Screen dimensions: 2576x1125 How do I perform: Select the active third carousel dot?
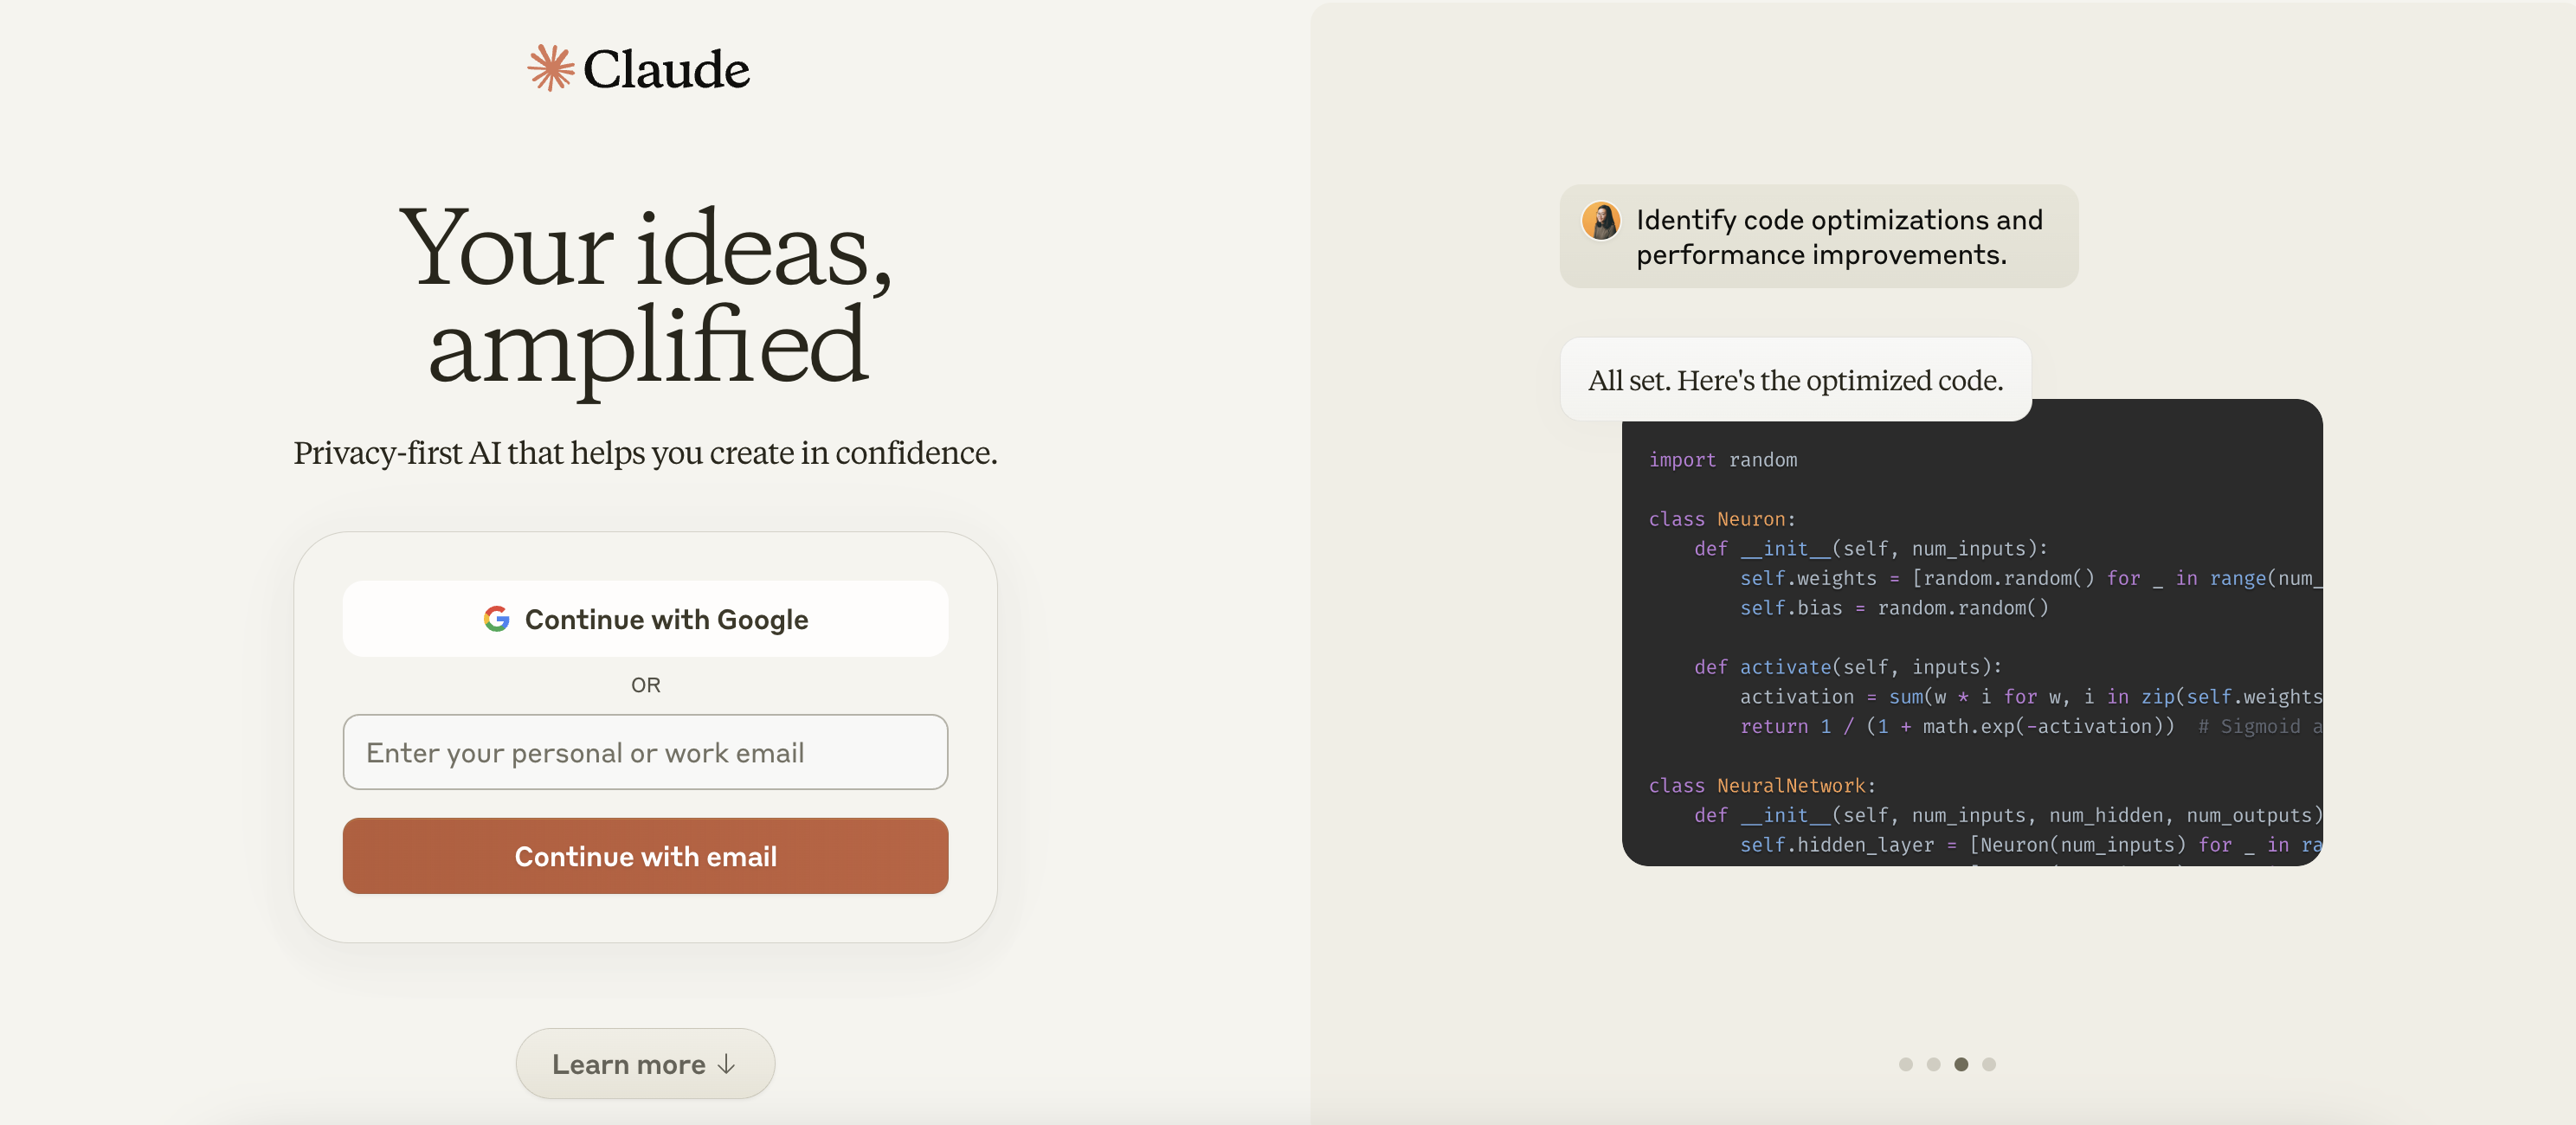click(x=1961, y=1064)
